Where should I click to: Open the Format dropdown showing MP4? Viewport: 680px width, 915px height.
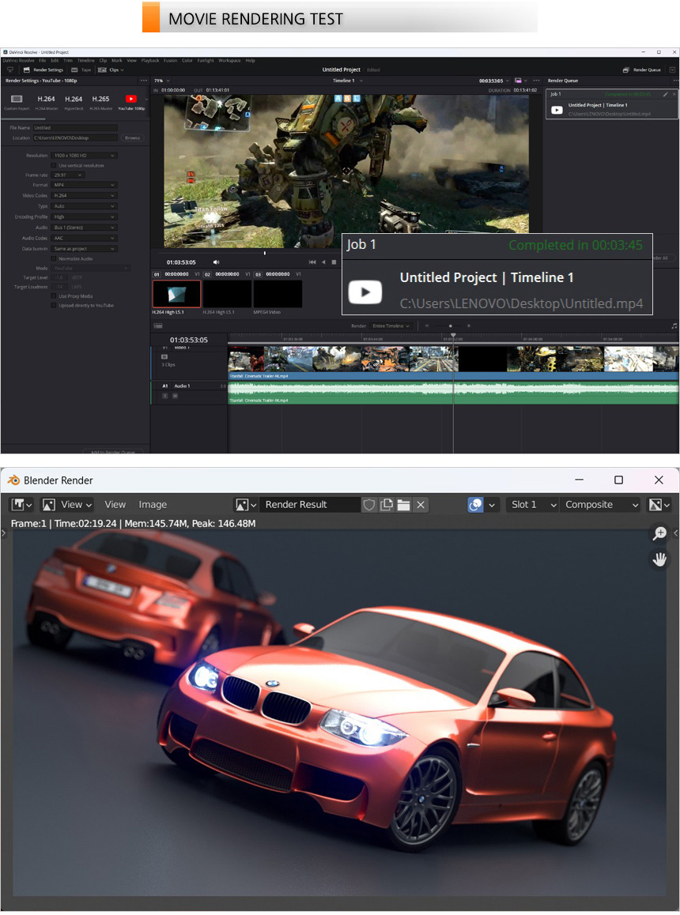click(x=84, y=185)
